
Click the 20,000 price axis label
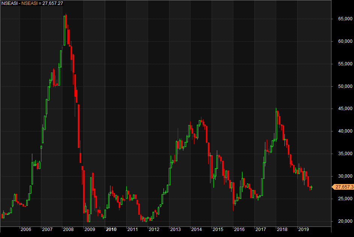345,221
